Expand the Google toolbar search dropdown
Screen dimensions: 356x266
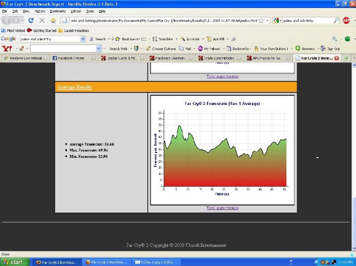83,39
